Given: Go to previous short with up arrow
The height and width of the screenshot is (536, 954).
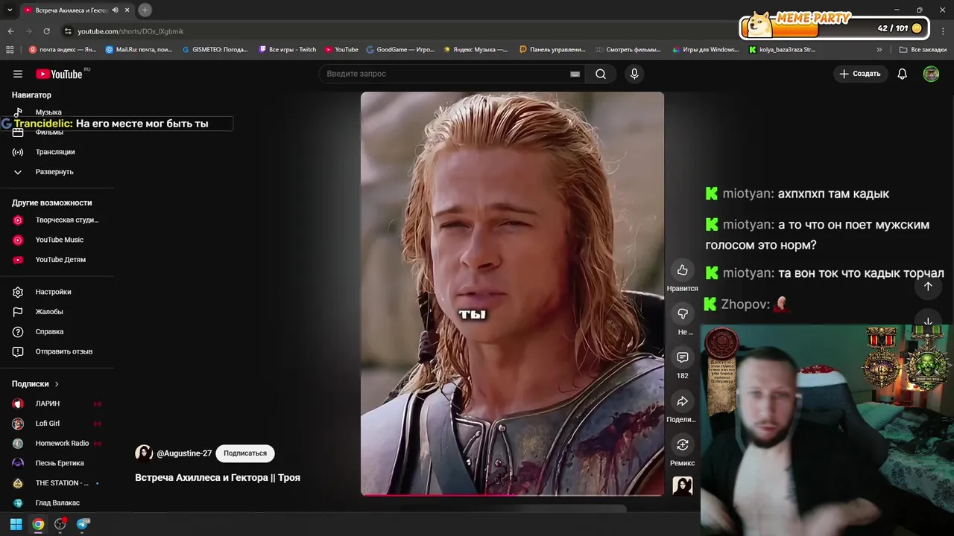Looking at the screenshot, I should click(928, 287).
